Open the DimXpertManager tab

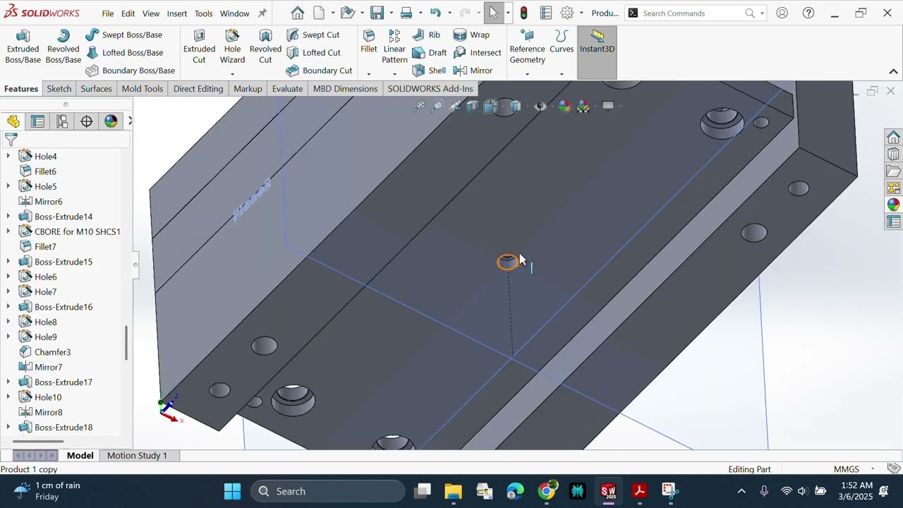pyautogui.click(x=86, y=121)
